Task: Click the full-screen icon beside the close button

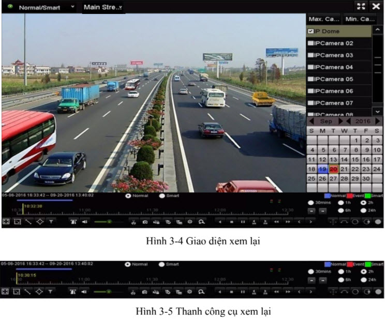Action: [362, 6]
